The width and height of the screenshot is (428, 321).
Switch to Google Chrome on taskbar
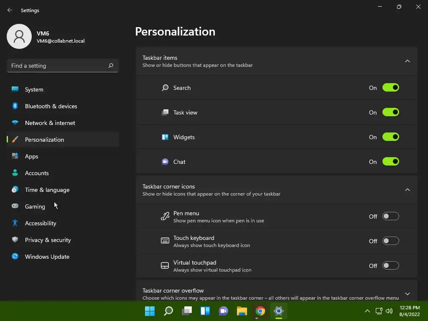pos(260,311)
